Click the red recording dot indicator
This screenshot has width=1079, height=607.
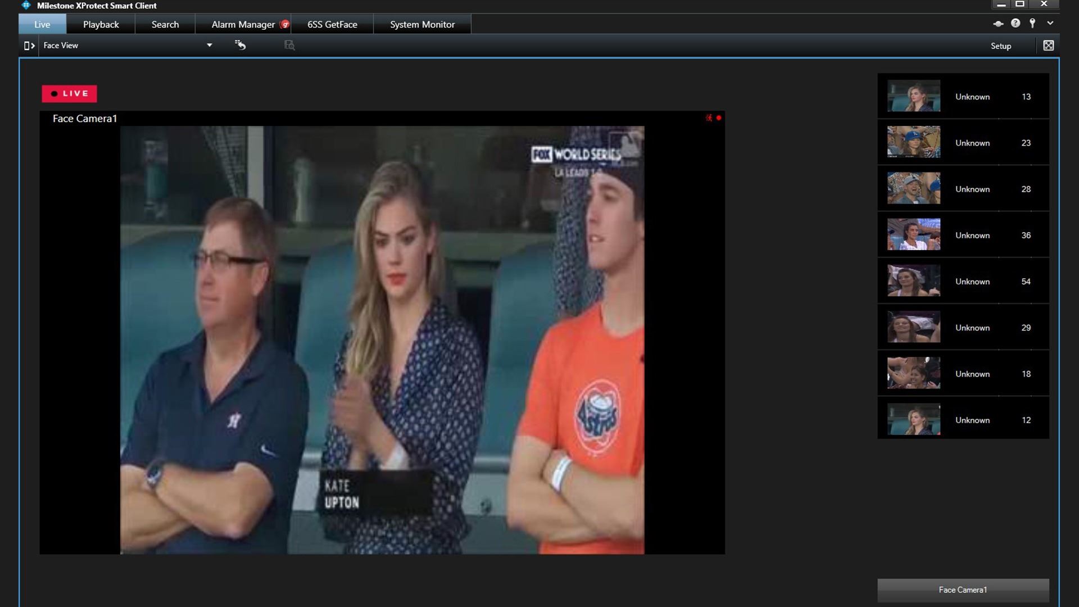pyautogui.click(x=719, y=117)
